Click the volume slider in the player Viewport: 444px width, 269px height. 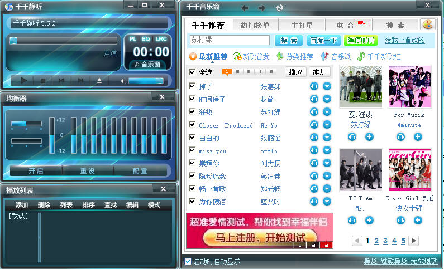tap(145, 81)
